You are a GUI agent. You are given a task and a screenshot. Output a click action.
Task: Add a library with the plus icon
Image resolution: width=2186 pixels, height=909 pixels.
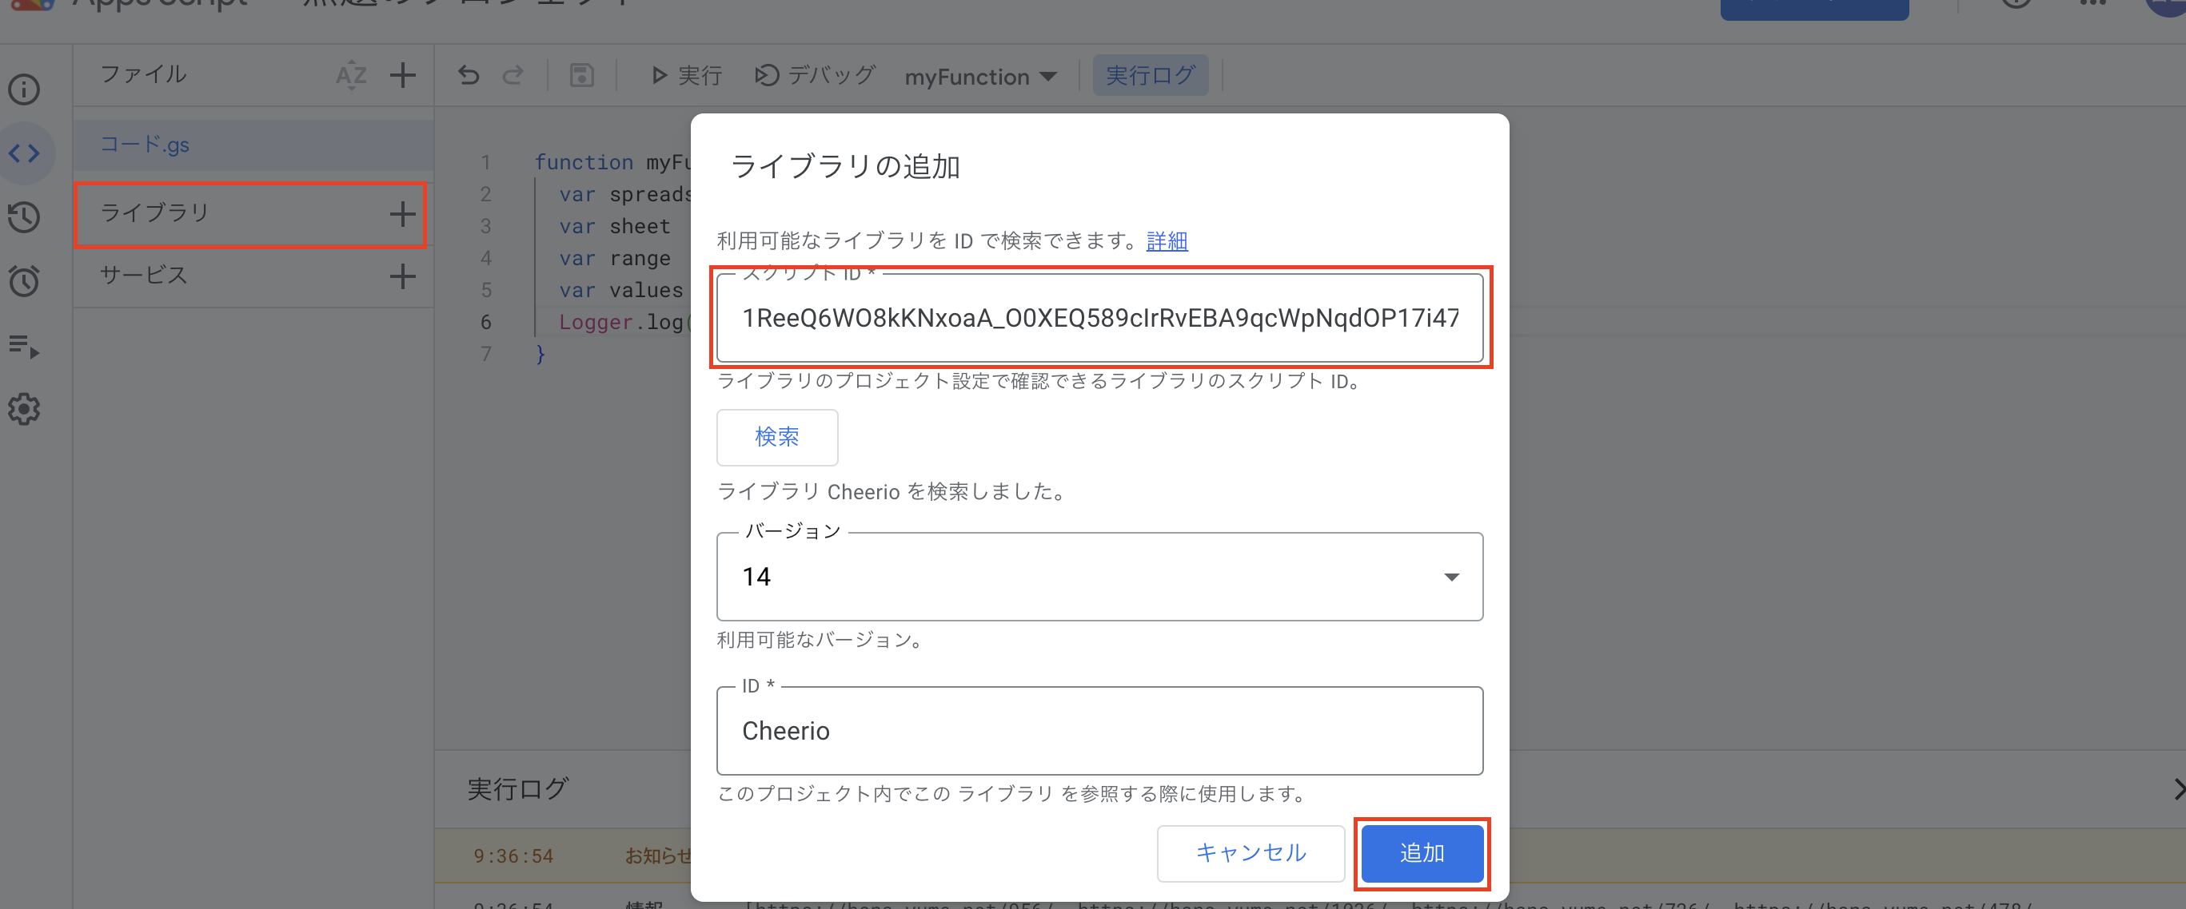point(403,214)
